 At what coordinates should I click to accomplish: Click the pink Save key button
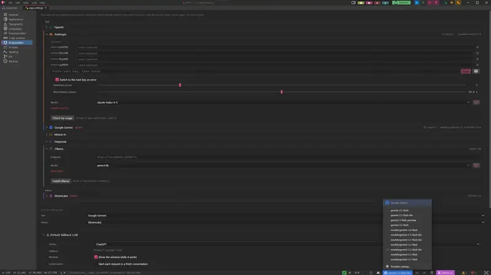[466, 71]
